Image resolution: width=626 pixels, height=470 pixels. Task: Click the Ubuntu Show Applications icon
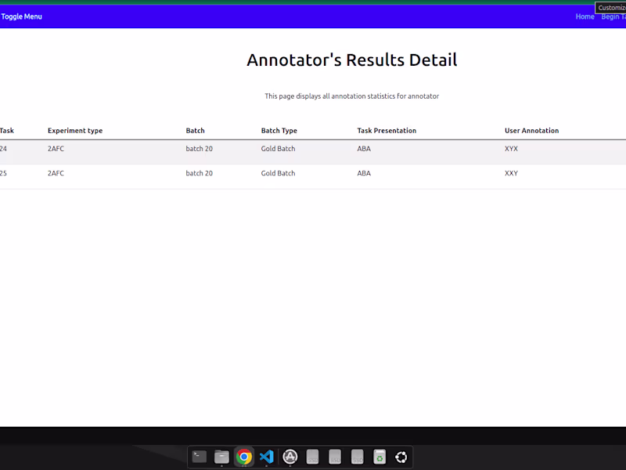[x=401, y=457]
